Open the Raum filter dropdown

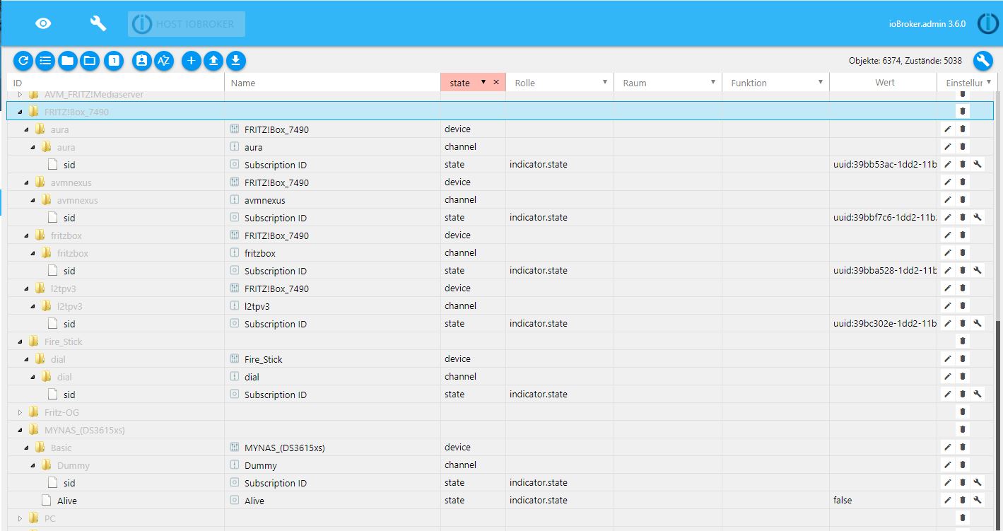tap(712, 82)
